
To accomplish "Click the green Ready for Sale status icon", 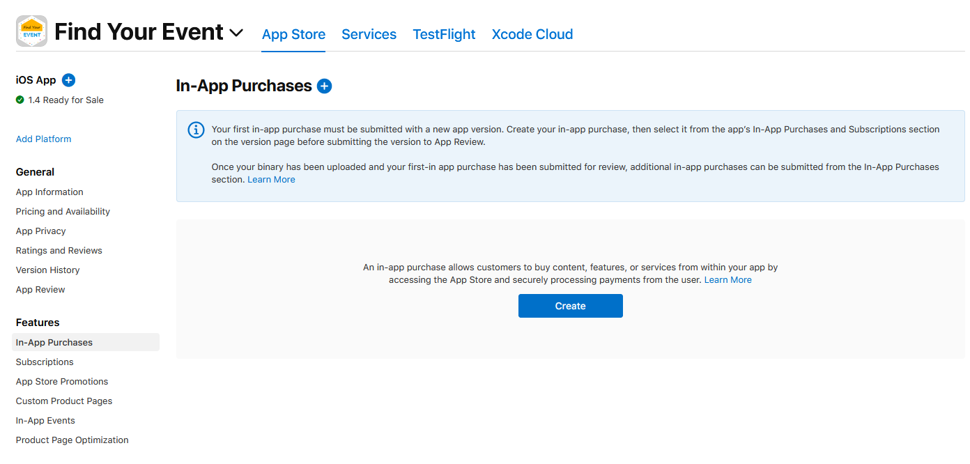I will coord(20,100).
